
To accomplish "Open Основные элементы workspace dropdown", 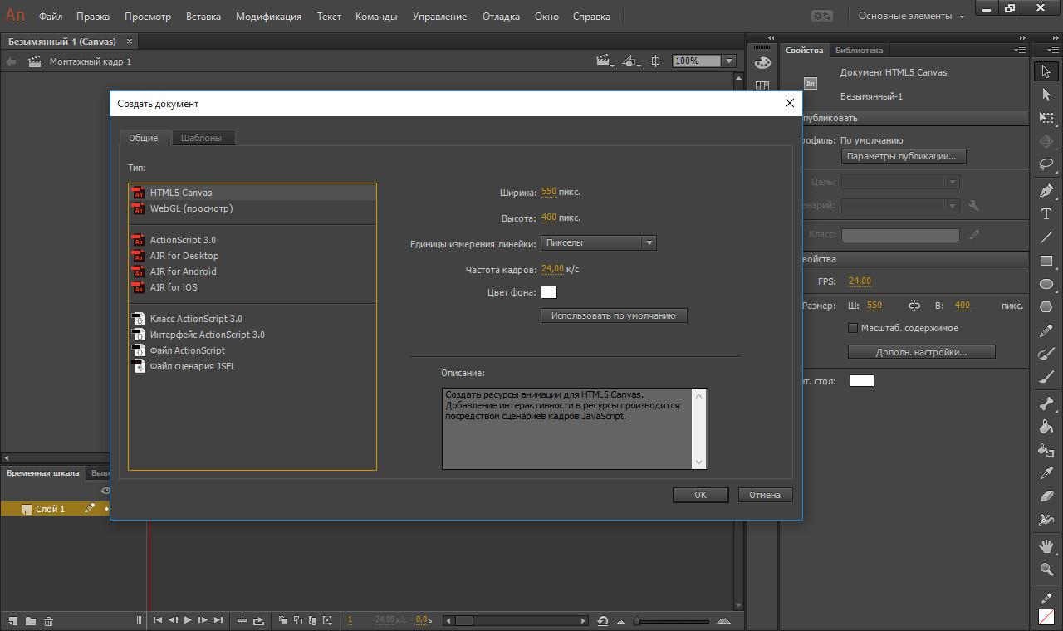I will [x=911, y=16].
